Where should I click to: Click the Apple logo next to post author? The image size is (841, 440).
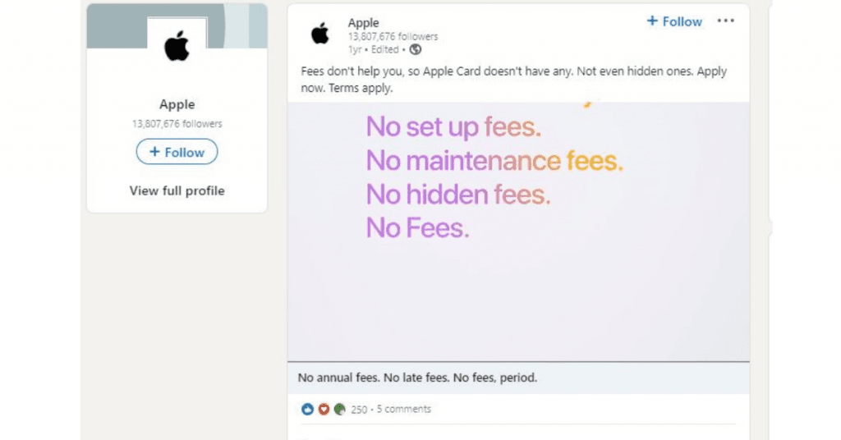(x=320, y=34)
